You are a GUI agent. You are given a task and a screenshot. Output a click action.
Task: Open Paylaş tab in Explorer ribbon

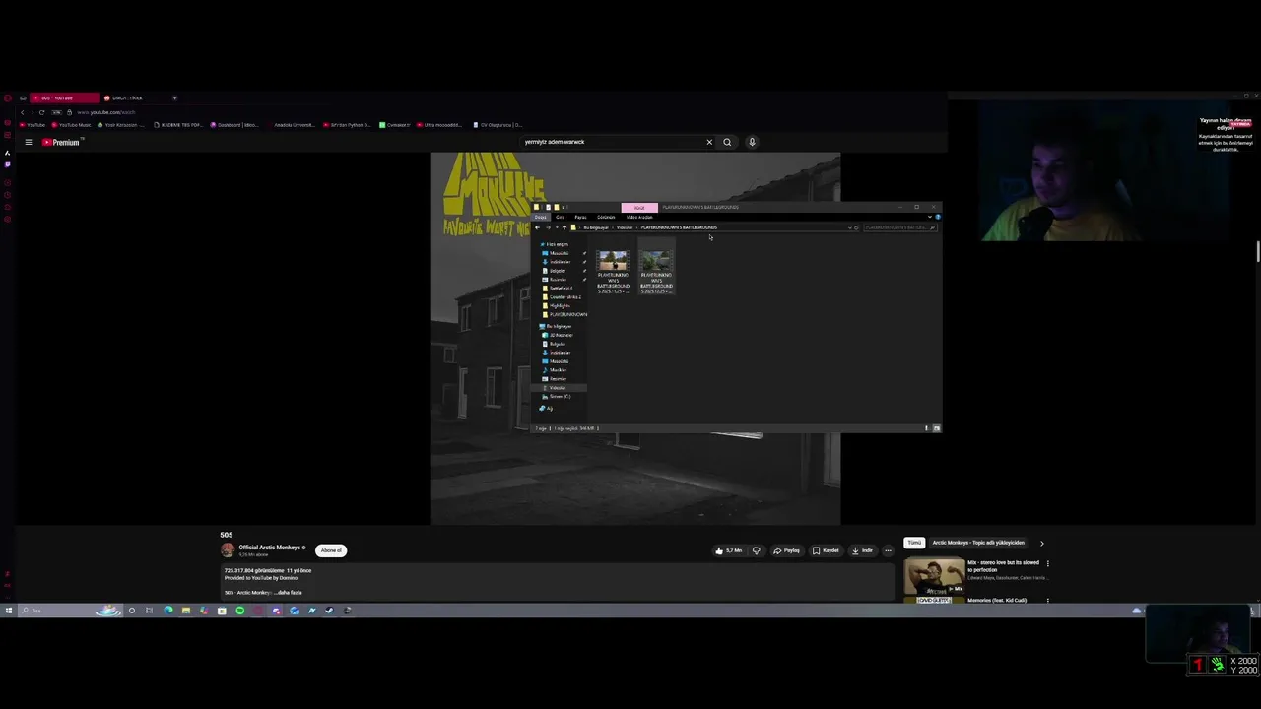580,217
